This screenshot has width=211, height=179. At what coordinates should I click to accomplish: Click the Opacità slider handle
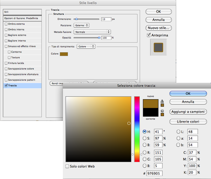point(99,38)
